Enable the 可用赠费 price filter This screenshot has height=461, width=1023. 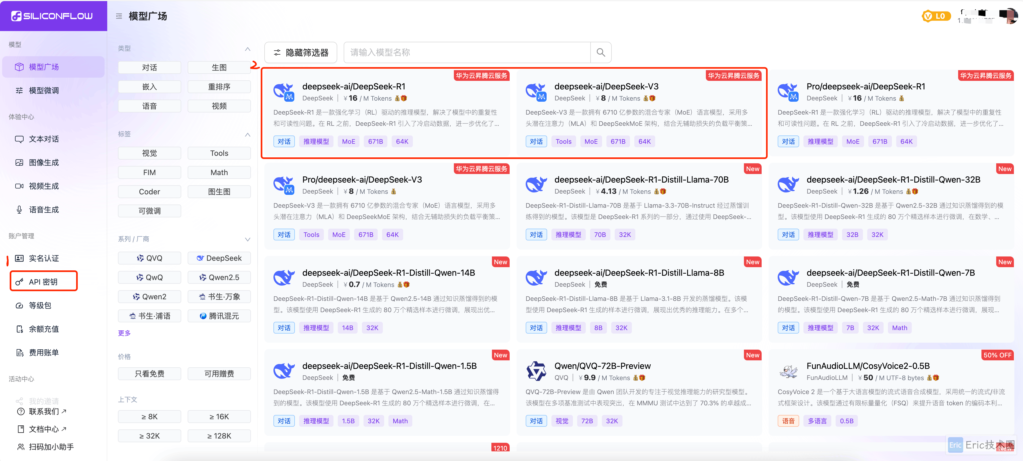(219, 374)
